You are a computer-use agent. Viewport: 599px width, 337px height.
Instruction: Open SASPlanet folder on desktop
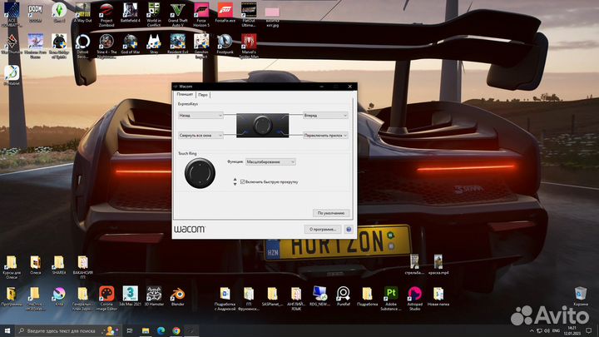(272, 296)
